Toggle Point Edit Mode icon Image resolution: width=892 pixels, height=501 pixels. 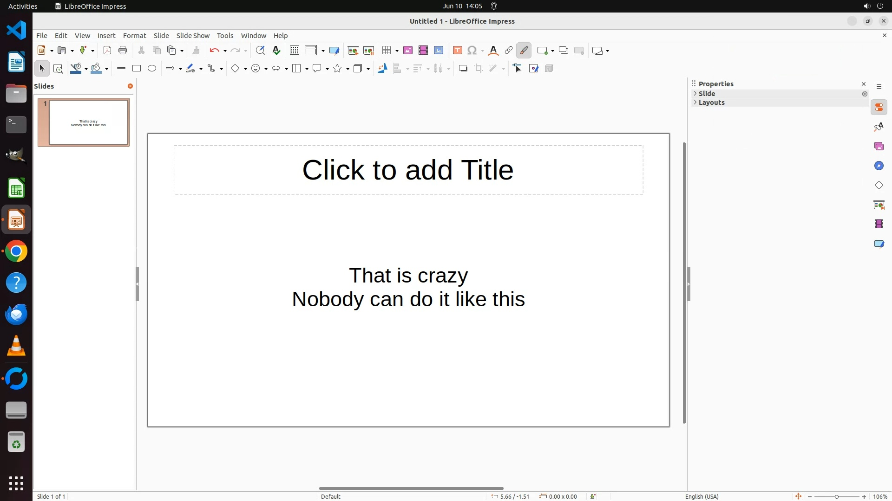click(518, 69)
